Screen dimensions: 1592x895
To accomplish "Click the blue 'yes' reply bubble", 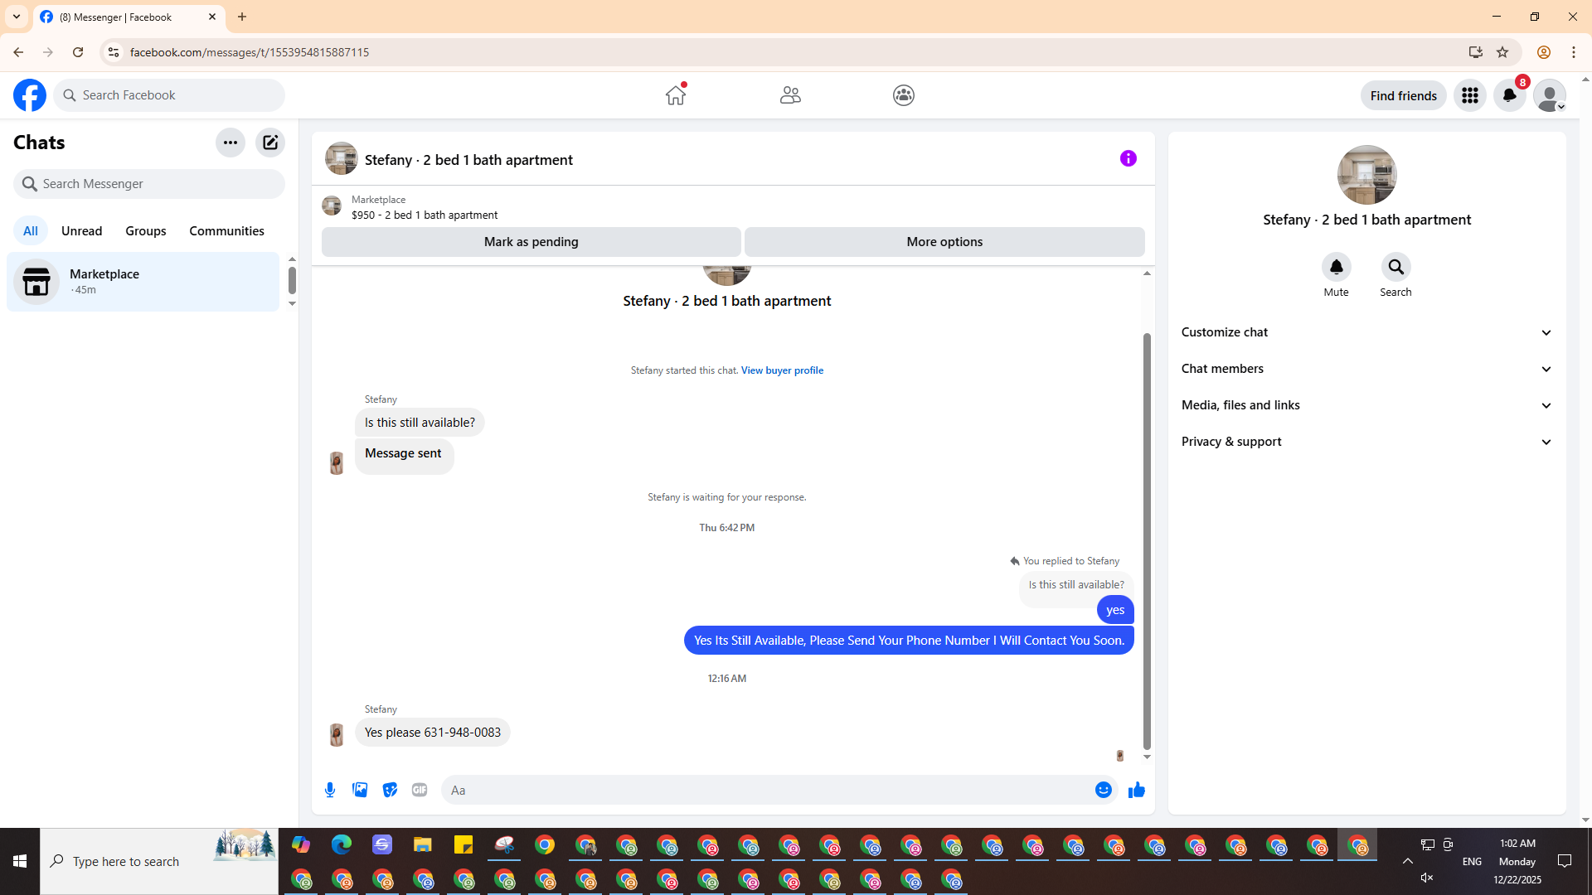I will (x=1115, y=610).
